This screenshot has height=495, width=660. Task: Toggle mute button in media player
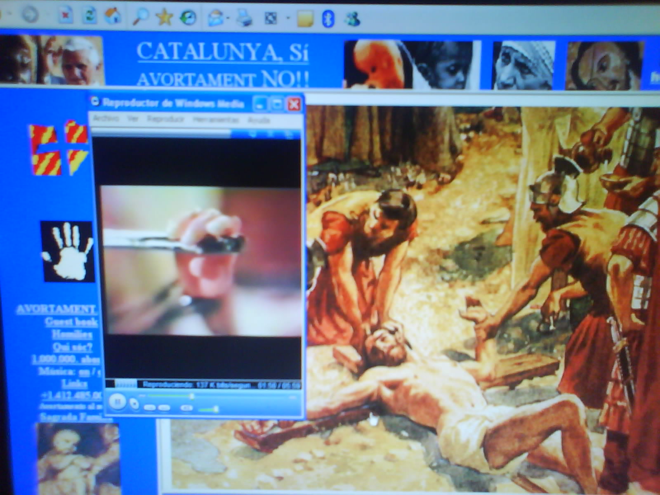click(x=186, y=408)
